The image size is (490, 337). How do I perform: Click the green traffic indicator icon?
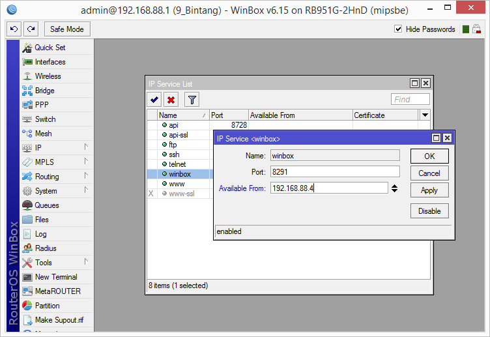click(466, 29)
